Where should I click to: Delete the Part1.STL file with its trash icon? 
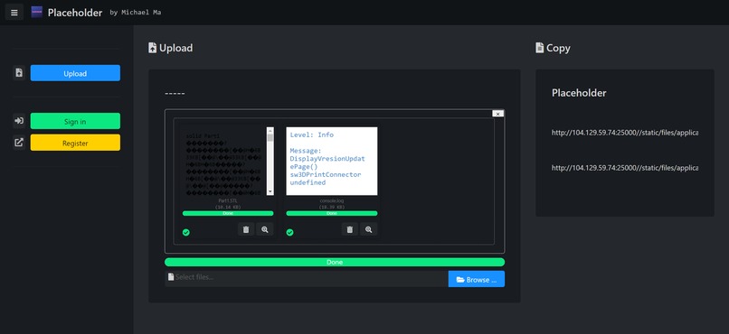tap(246, 229)
